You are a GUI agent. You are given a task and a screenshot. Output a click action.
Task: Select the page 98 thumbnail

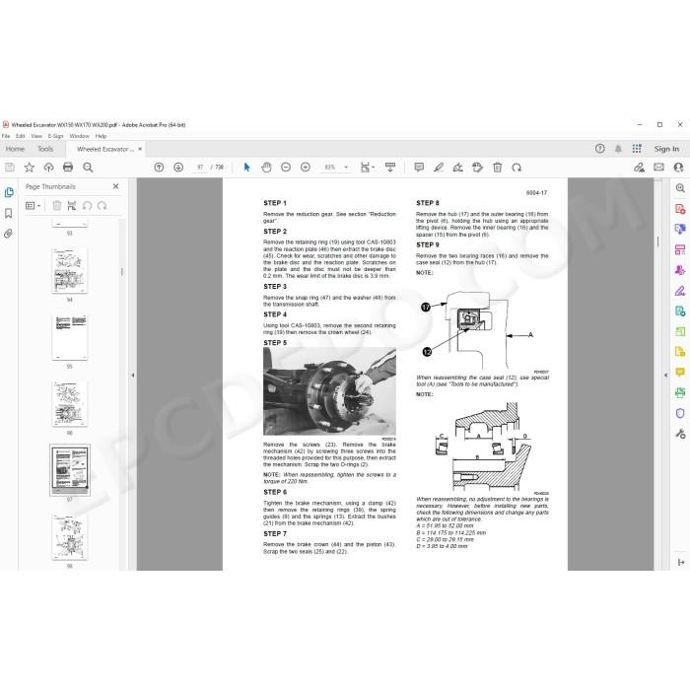[x=70, y=537]
